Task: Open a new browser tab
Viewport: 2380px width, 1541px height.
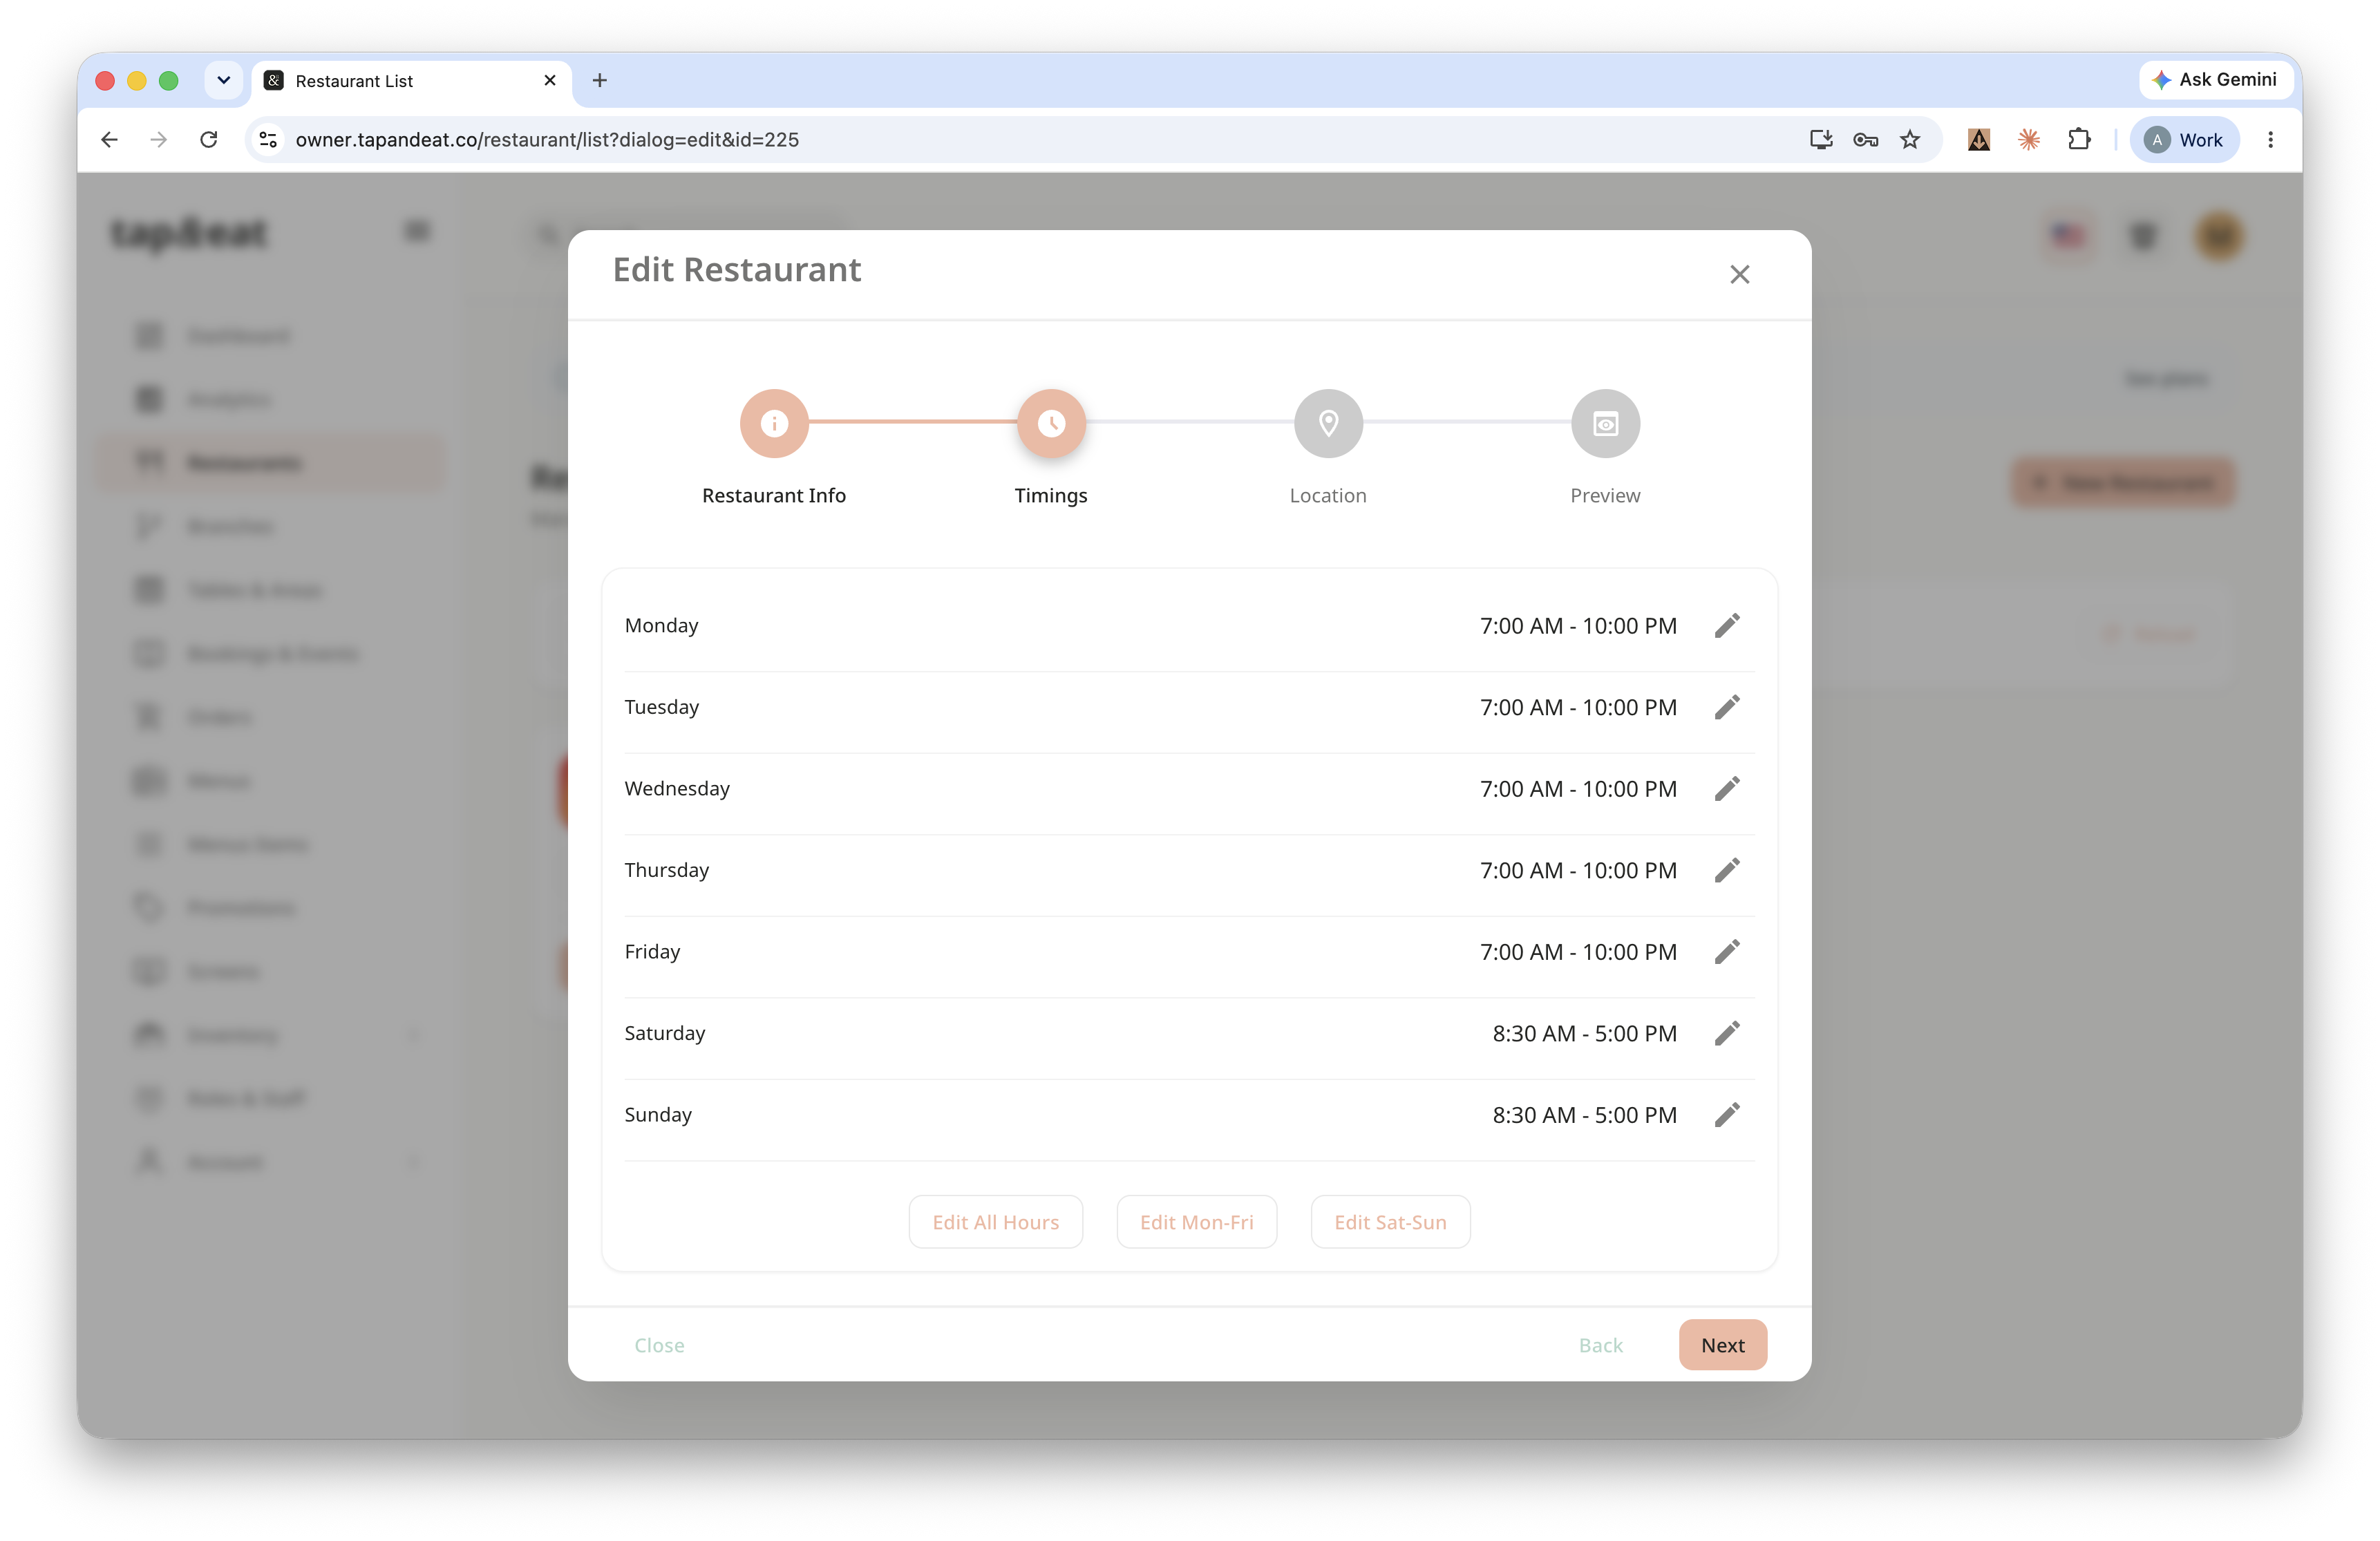Action: pyautogui.click(x=599, y=80)
